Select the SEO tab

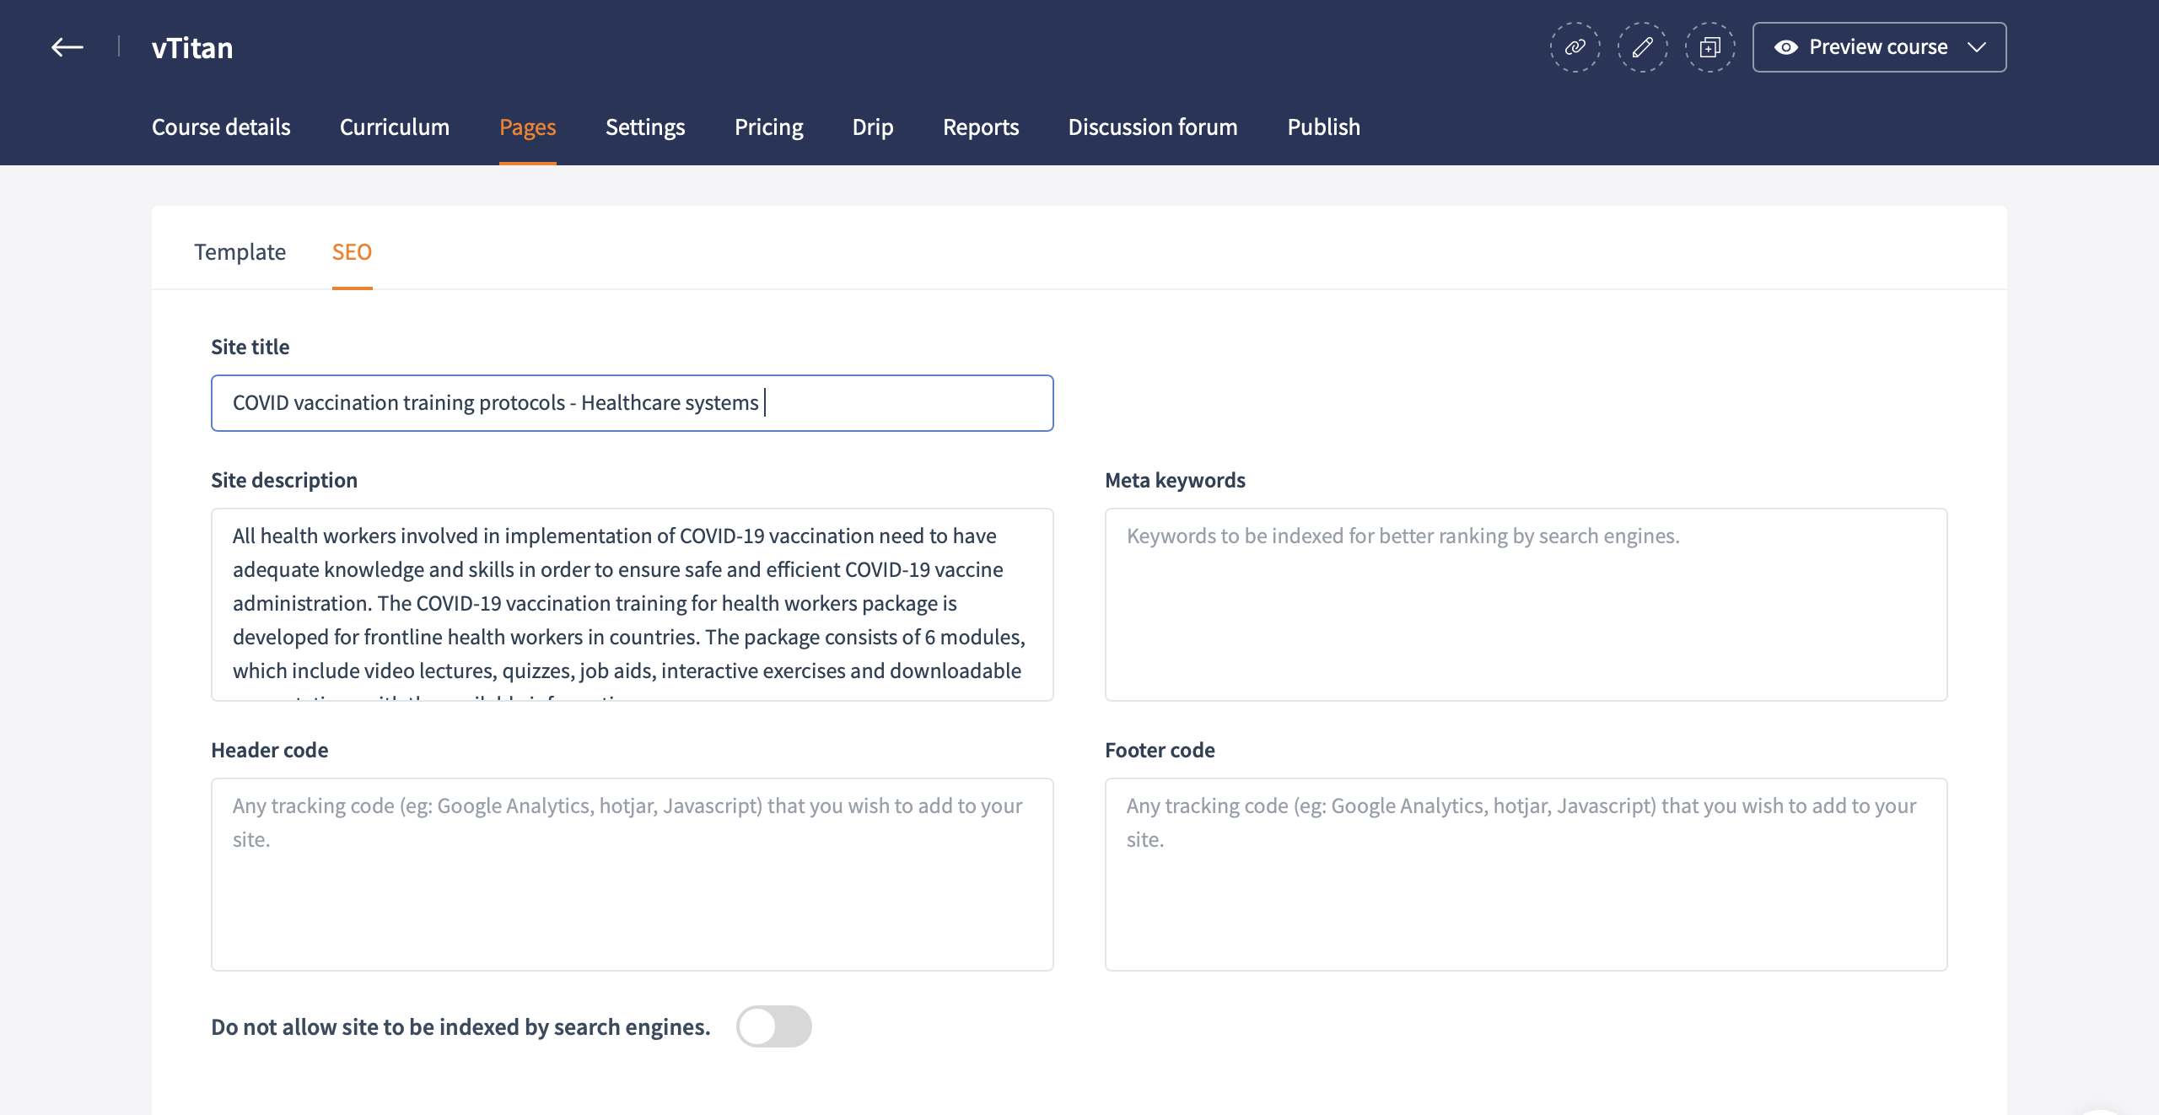click(x=352, y=252)
